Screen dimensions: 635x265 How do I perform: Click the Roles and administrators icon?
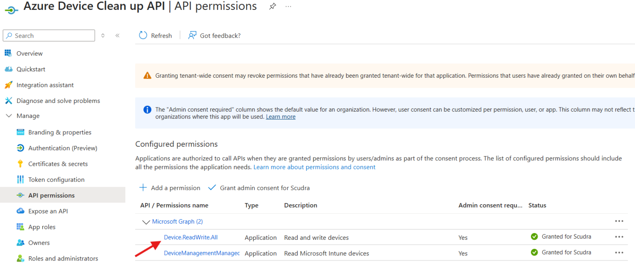tap(20, 258)
